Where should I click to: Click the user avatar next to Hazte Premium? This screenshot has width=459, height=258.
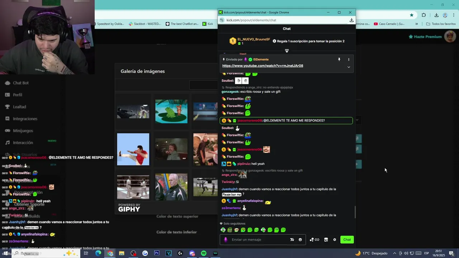click(450, 37)
